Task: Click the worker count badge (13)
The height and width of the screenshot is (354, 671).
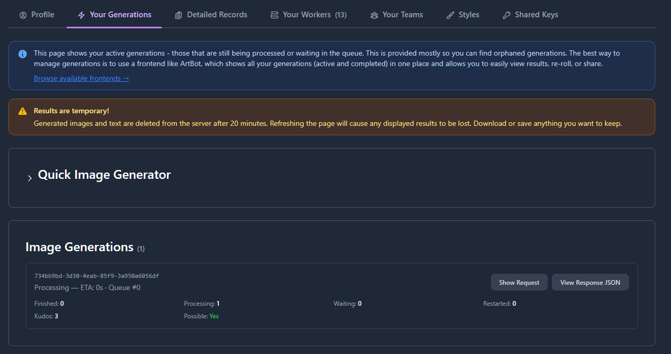Action: tap(341, 15)
